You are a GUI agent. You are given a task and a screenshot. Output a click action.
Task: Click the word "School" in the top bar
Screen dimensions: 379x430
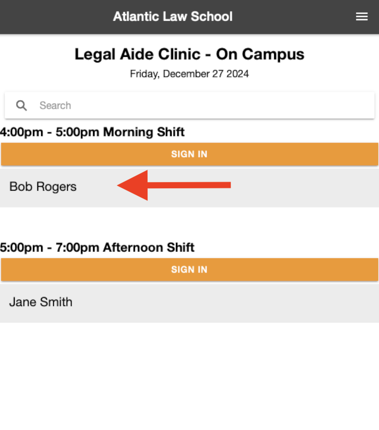click(x=213, y=16)
